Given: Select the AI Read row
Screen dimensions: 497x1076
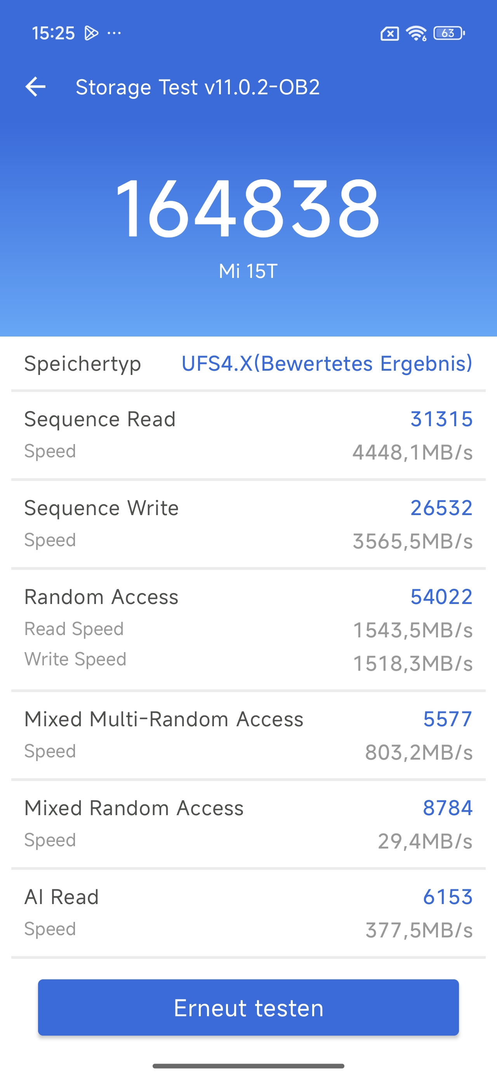Looking at the screenshot, I should click(x=248, y=913).
